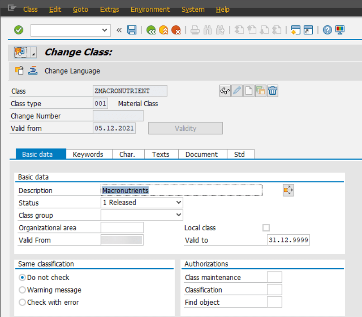Click the Help question mark icon
This screenshot has width=362, height=317.
coord(327,30)
